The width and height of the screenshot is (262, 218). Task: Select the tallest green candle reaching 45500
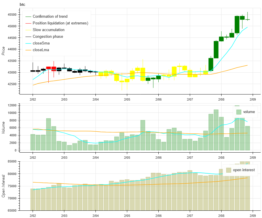[237, 24]
